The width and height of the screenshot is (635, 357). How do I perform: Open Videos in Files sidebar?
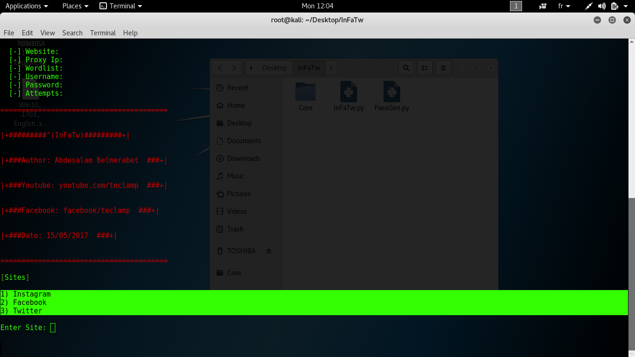[246, 212]
